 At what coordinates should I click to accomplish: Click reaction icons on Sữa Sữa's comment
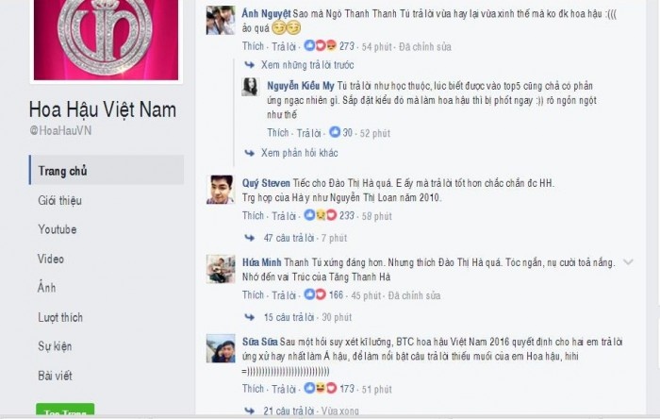[x=321, y=388]
